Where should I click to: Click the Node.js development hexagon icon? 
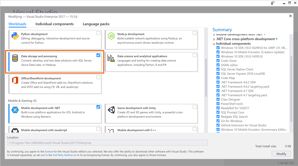(x=111, y=36)
